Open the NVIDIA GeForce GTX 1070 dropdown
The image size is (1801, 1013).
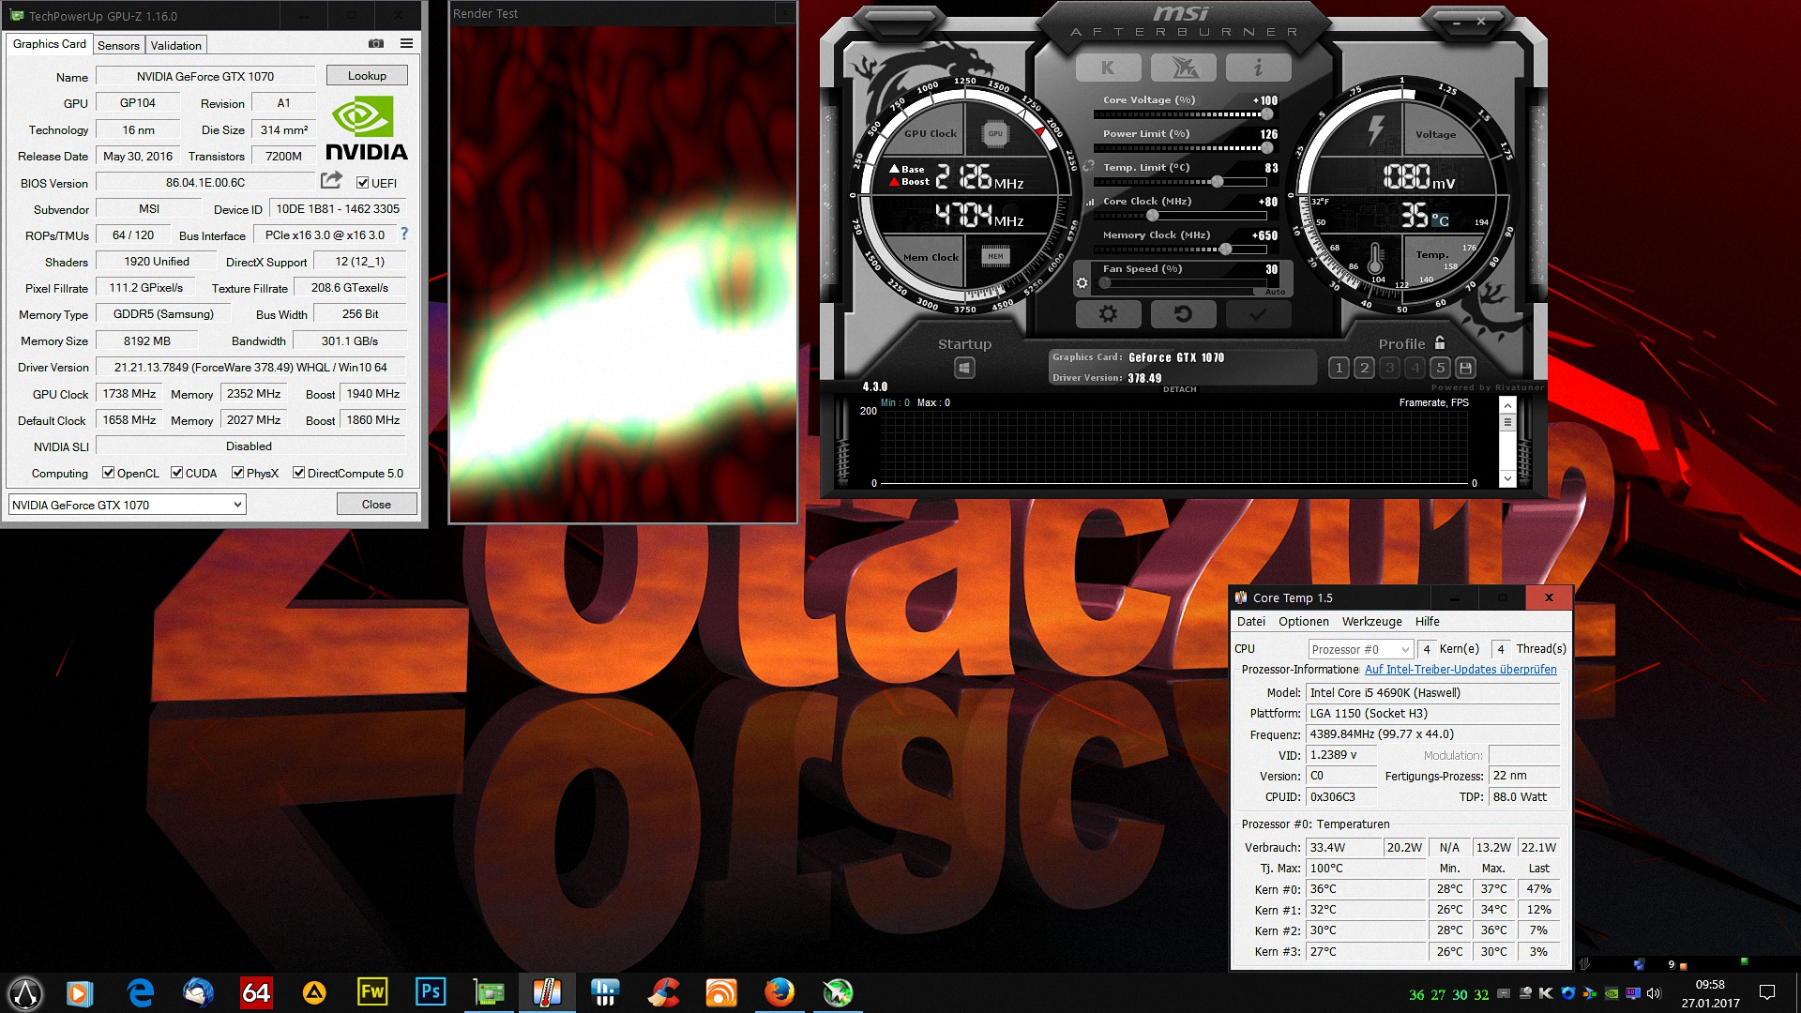128,505
